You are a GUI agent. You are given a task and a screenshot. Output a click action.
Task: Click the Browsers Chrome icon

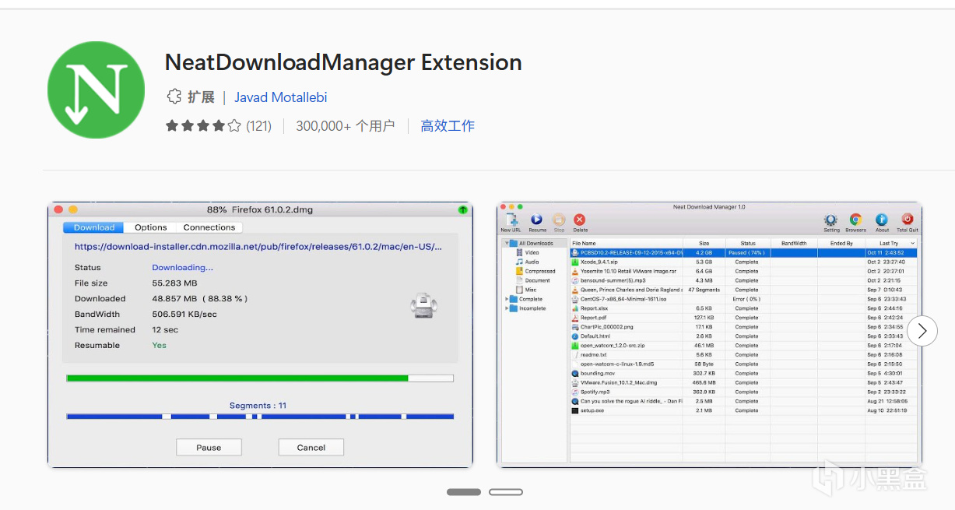click(855, 223)
